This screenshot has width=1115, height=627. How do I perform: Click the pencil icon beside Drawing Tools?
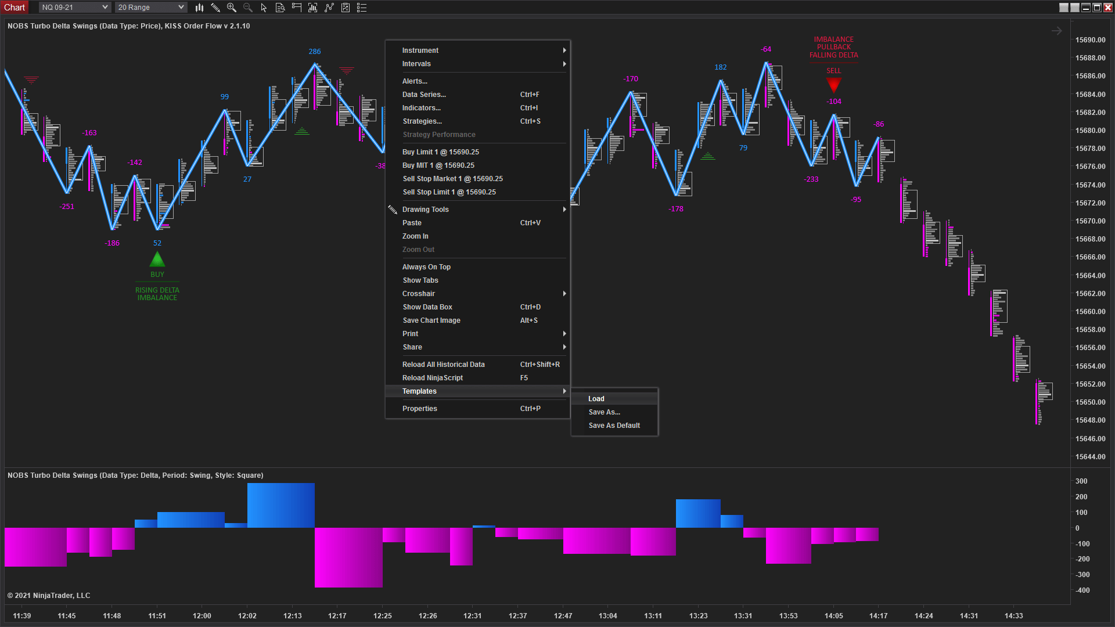coord(393,210)
